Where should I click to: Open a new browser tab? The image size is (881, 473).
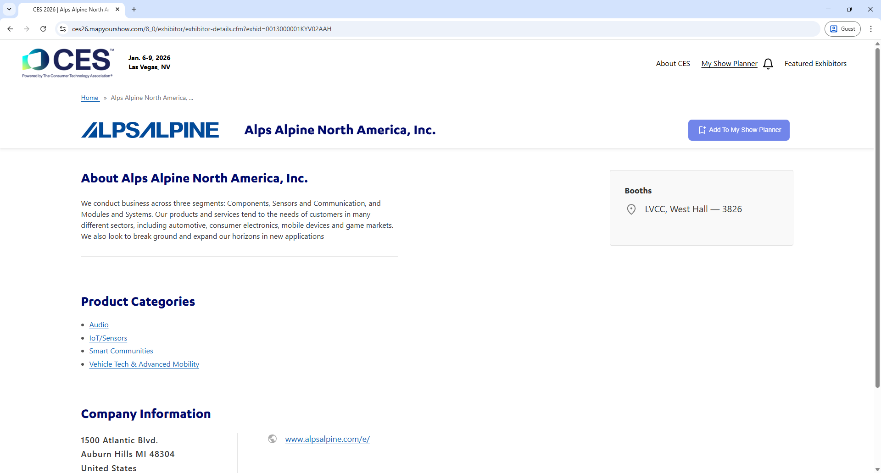(134, 9)
